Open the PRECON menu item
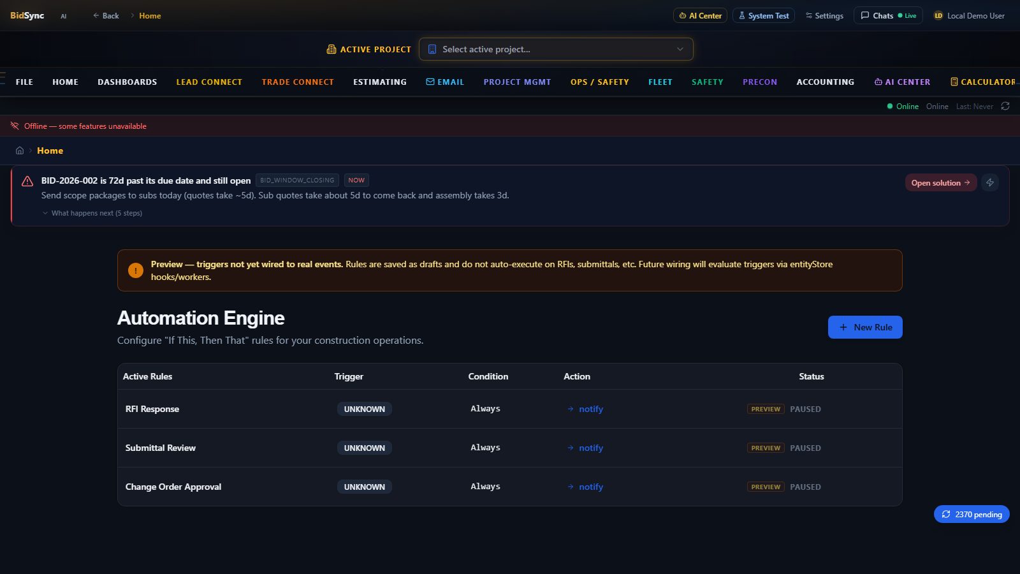The width and height of the screenshot is (1020, 574). click(x=760, y=82)
